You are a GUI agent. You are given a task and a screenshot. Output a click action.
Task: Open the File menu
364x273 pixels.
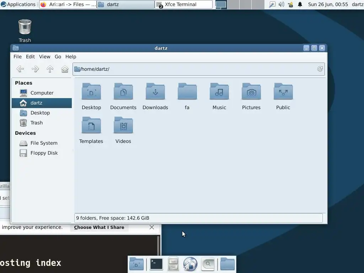point(17,57)
